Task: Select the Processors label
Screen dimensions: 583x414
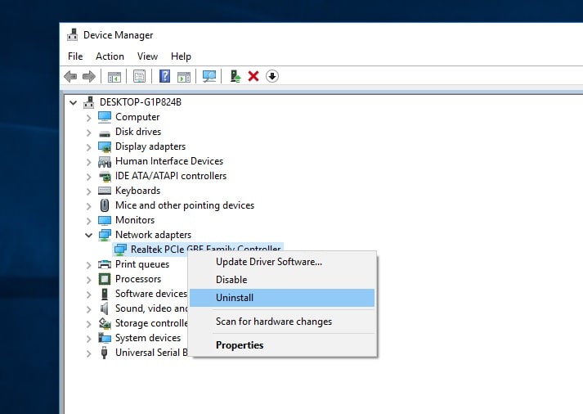Action: coord(138,279)
